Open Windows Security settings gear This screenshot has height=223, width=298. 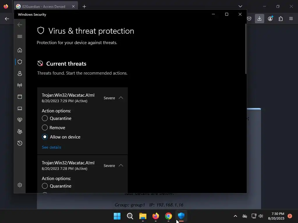(20, 185)
